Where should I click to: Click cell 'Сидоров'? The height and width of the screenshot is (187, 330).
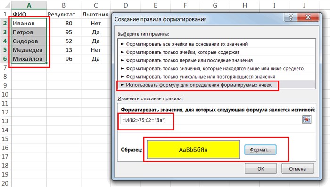click(29, 41)
